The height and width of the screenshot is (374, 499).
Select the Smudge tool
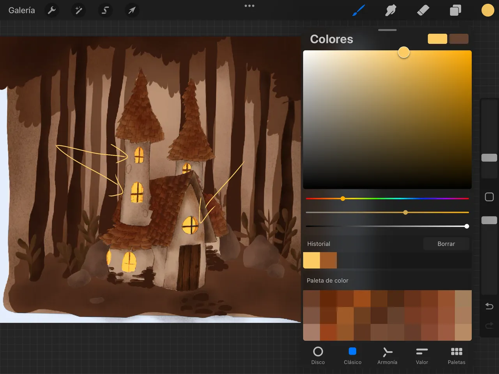click(x=391, y=11)
